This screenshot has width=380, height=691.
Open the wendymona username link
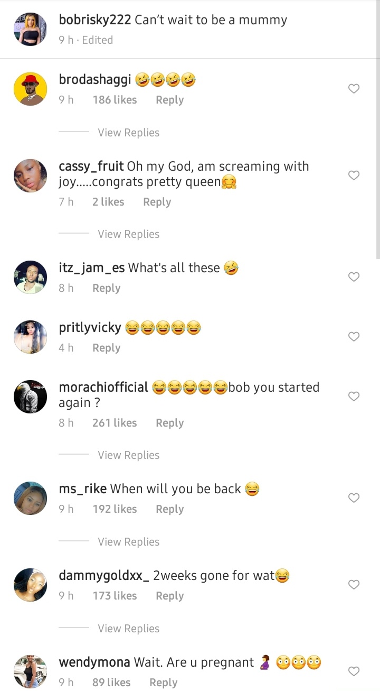(x=94, y=662)
